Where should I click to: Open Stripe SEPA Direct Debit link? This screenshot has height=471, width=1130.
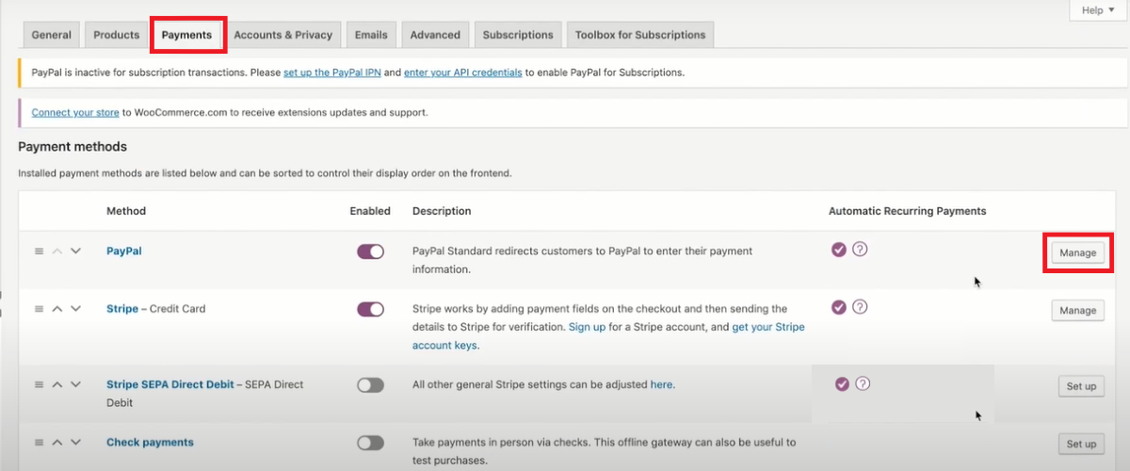169,384
